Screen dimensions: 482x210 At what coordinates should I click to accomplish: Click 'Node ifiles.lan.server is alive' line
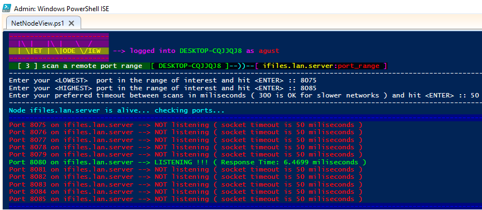117,110
